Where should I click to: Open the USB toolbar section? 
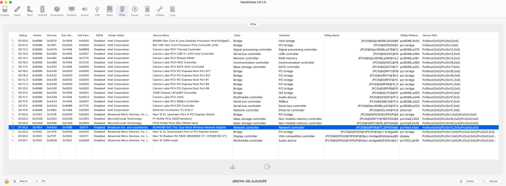pyautogui.click(x=97, y=11)
